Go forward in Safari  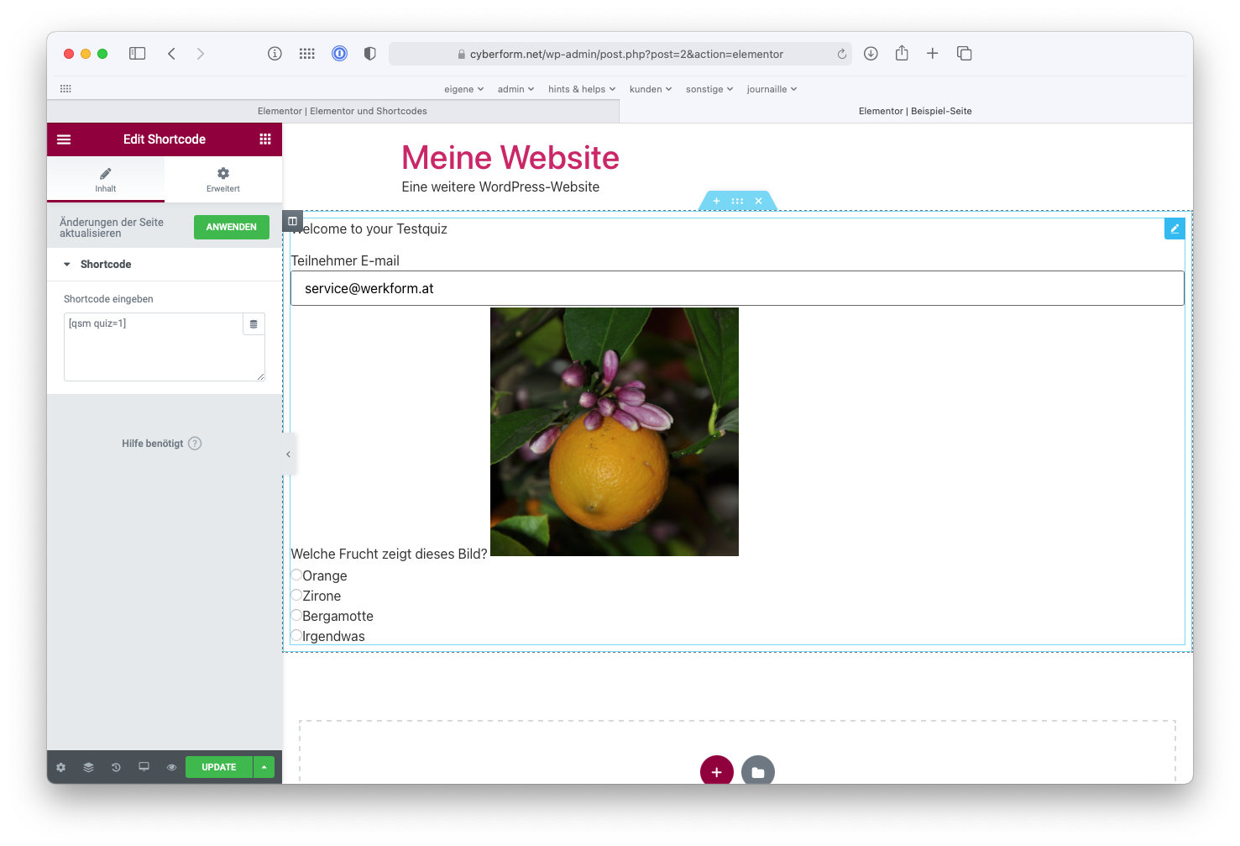click(x=200, y=54)
